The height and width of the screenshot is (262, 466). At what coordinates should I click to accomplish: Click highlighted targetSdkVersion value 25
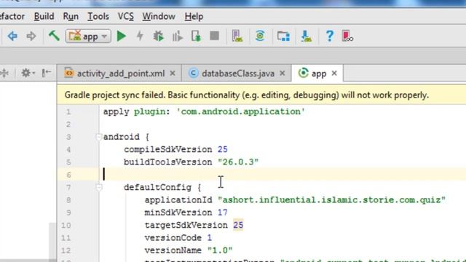pos(238,225)
